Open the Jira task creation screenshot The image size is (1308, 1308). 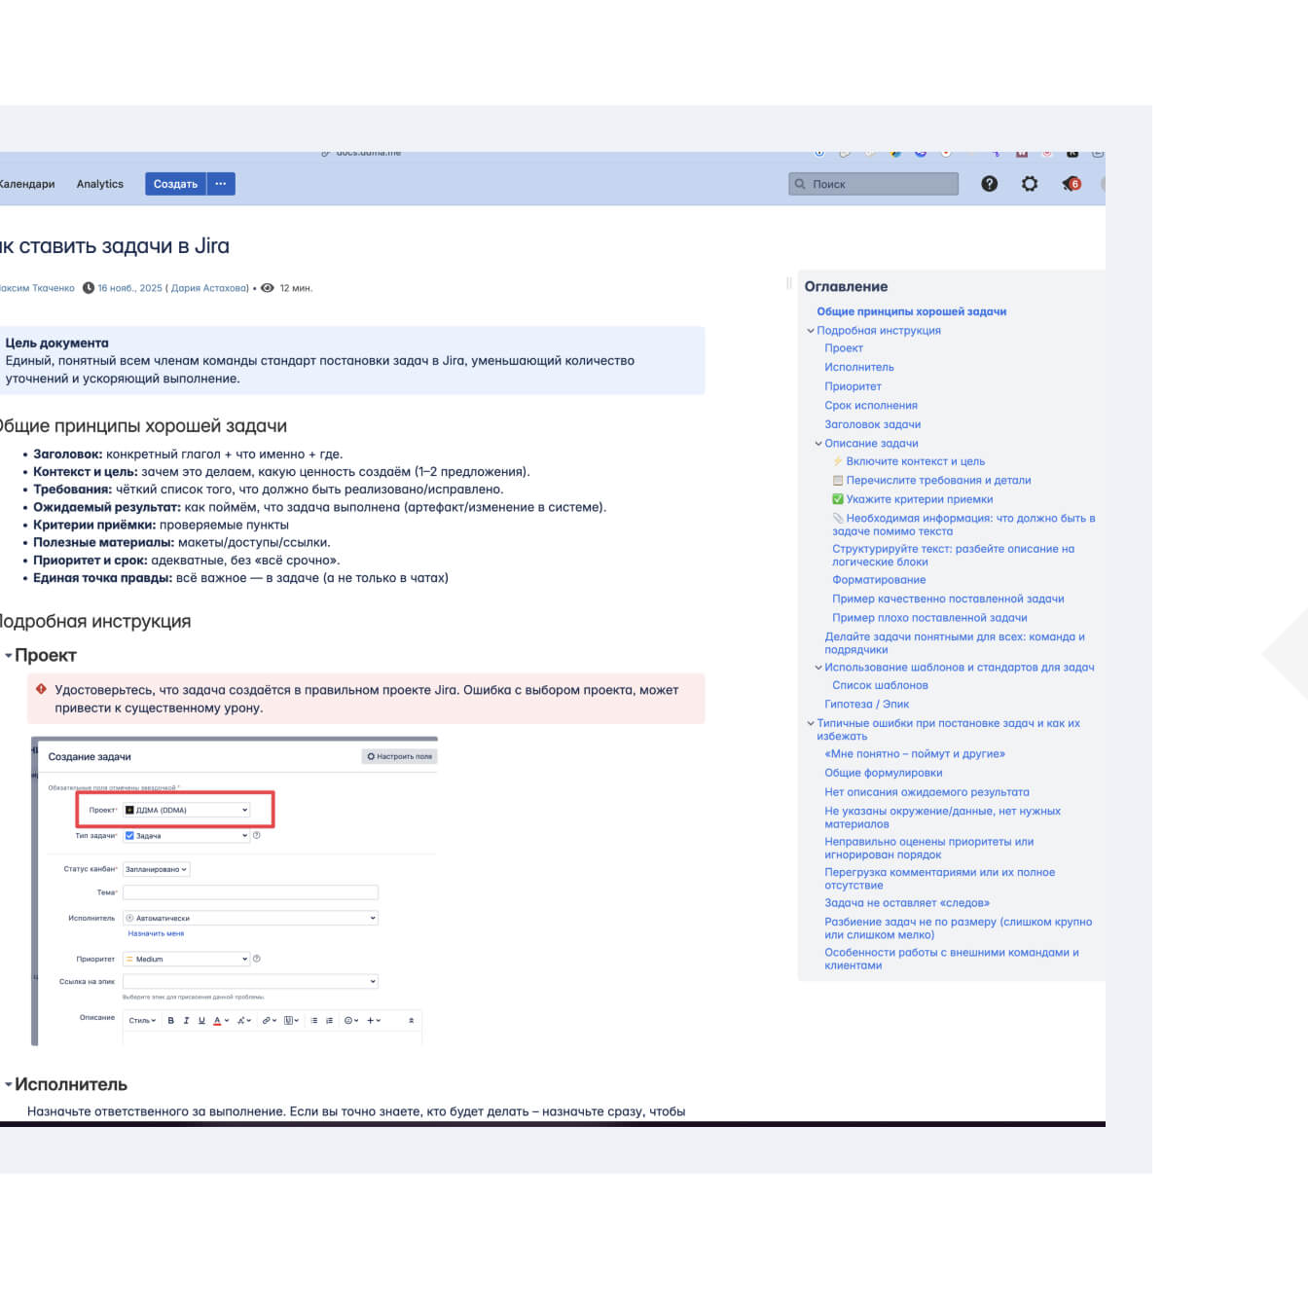pos(235,890)
